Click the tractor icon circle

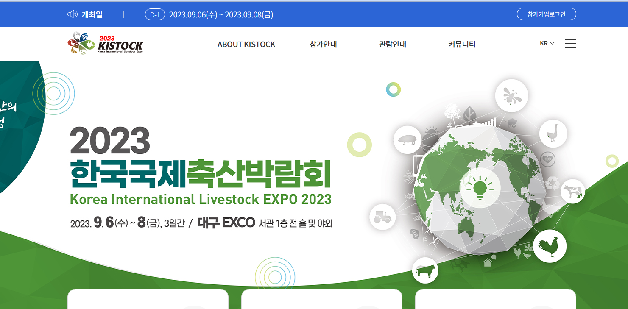click(382, 217)
